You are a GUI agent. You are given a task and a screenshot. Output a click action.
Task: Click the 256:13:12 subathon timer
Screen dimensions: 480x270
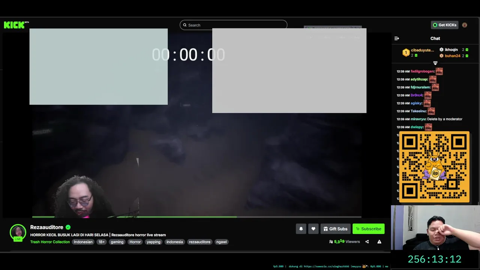tap(435, 259)
